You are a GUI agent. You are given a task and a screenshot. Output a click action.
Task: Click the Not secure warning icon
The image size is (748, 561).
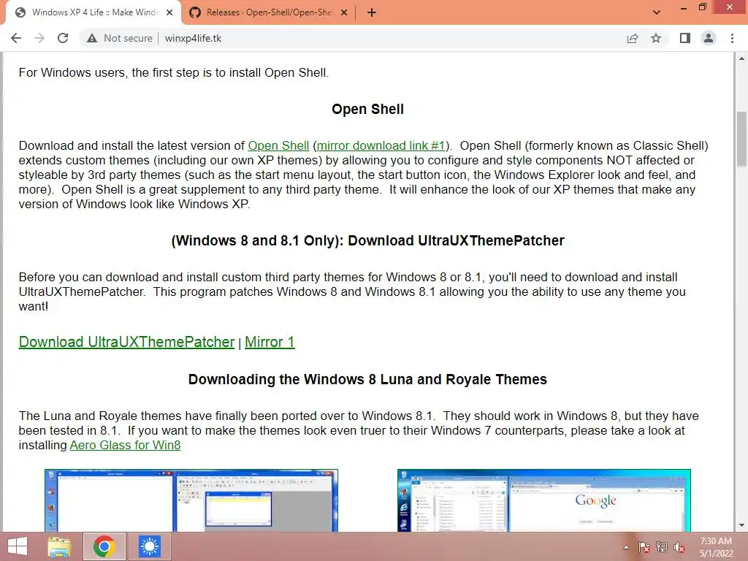(92, 38)
